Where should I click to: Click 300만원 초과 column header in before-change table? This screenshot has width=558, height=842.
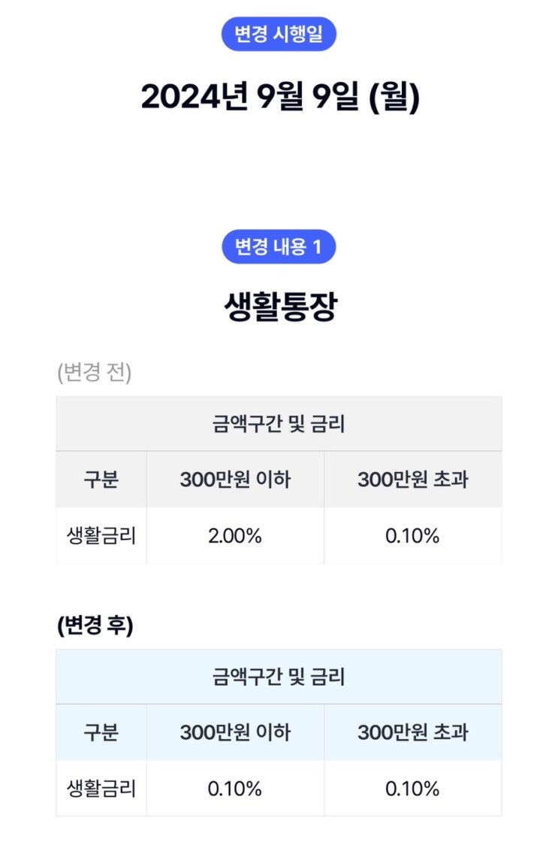pyautogui.click(x=413, y=480)
